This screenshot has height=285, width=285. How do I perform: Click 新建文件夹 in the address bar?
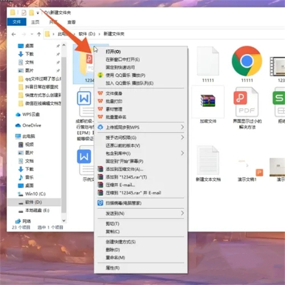tap(114, 34)
